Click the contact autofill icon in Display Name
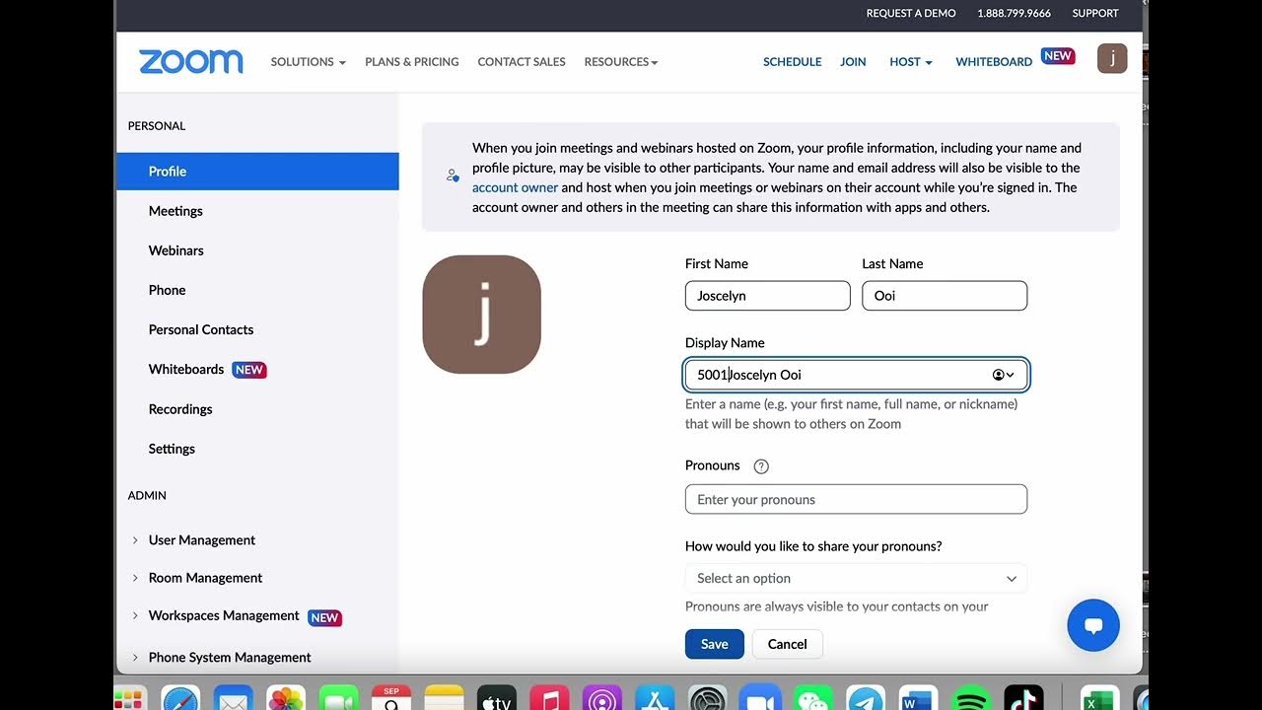The image size is (1262, 710). coord(1003,375)
